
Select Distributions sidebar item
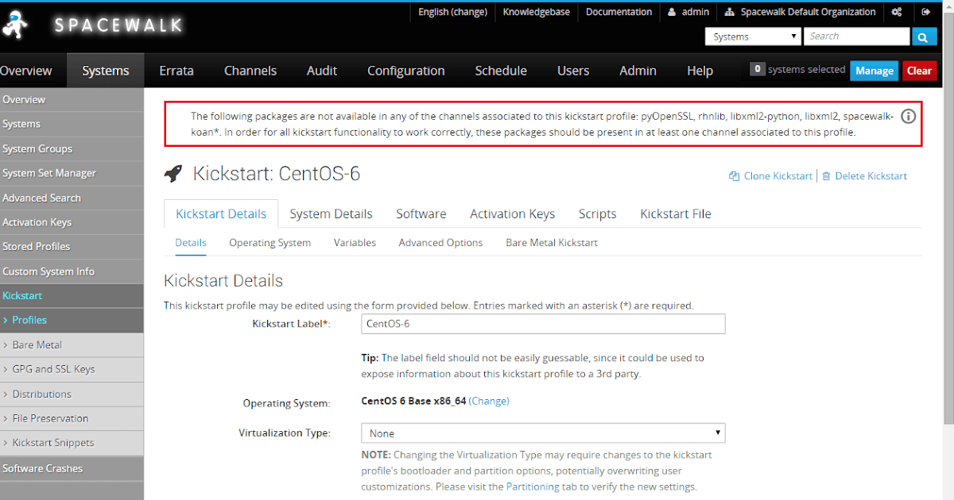coord(72,394)
